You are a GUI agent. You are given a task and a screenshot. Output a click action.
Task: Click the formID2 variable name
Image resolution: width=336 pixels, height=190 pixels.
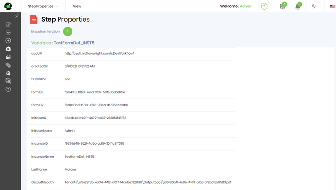coord(37,105)
